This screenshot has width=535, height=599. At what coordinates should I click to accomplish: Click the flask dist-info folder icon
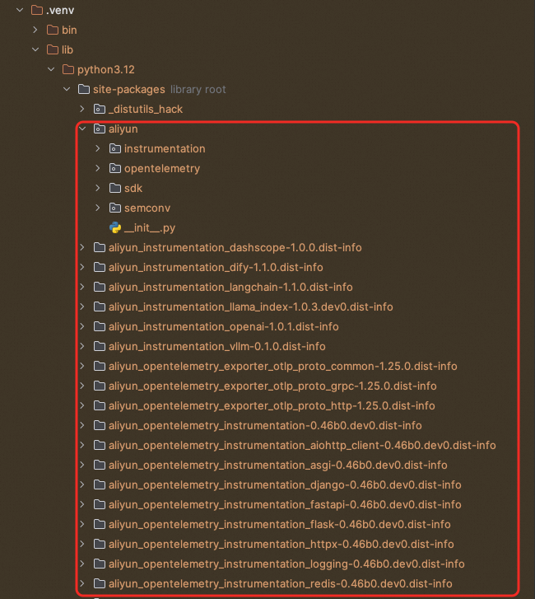(x=100, y=524)
